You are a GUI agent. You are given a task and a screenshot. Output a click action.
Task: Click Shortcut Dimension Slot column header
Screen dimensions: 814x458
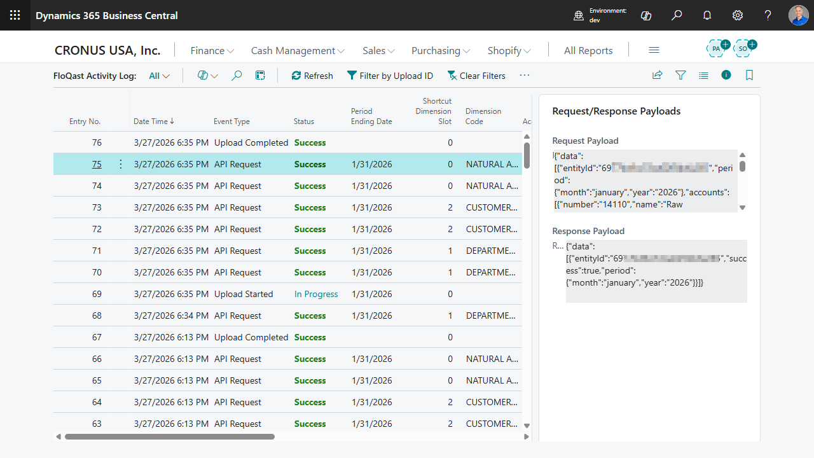[x=433, y=111]
